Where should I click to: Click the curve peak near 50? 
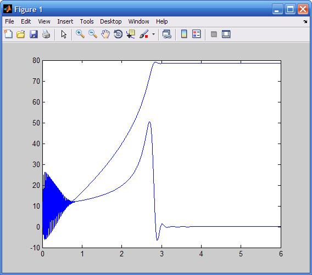(x=149, y=122)
